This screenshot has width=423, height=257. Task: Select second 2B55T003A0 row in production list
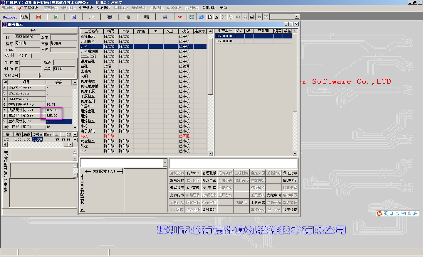[253, 41]
